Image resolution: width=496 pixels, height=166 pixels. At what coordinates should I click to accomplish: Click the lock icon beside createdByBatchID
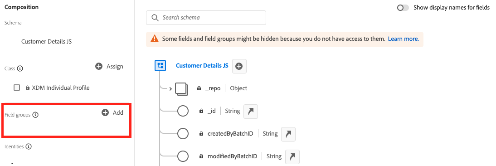[x=201, y=134]
